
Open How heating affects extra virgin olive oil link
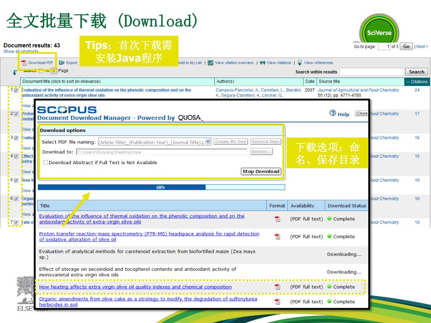[135, 287]
